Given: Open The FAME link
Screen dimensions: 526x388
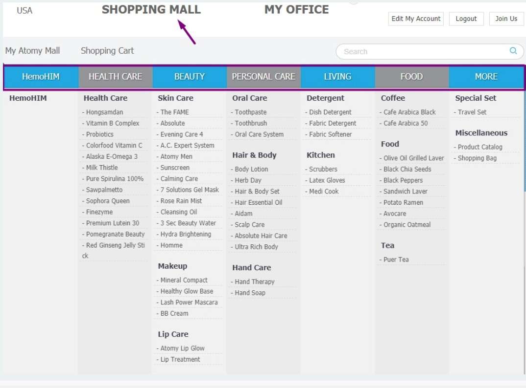Looking at the screenshot, I should click(174, 112).
